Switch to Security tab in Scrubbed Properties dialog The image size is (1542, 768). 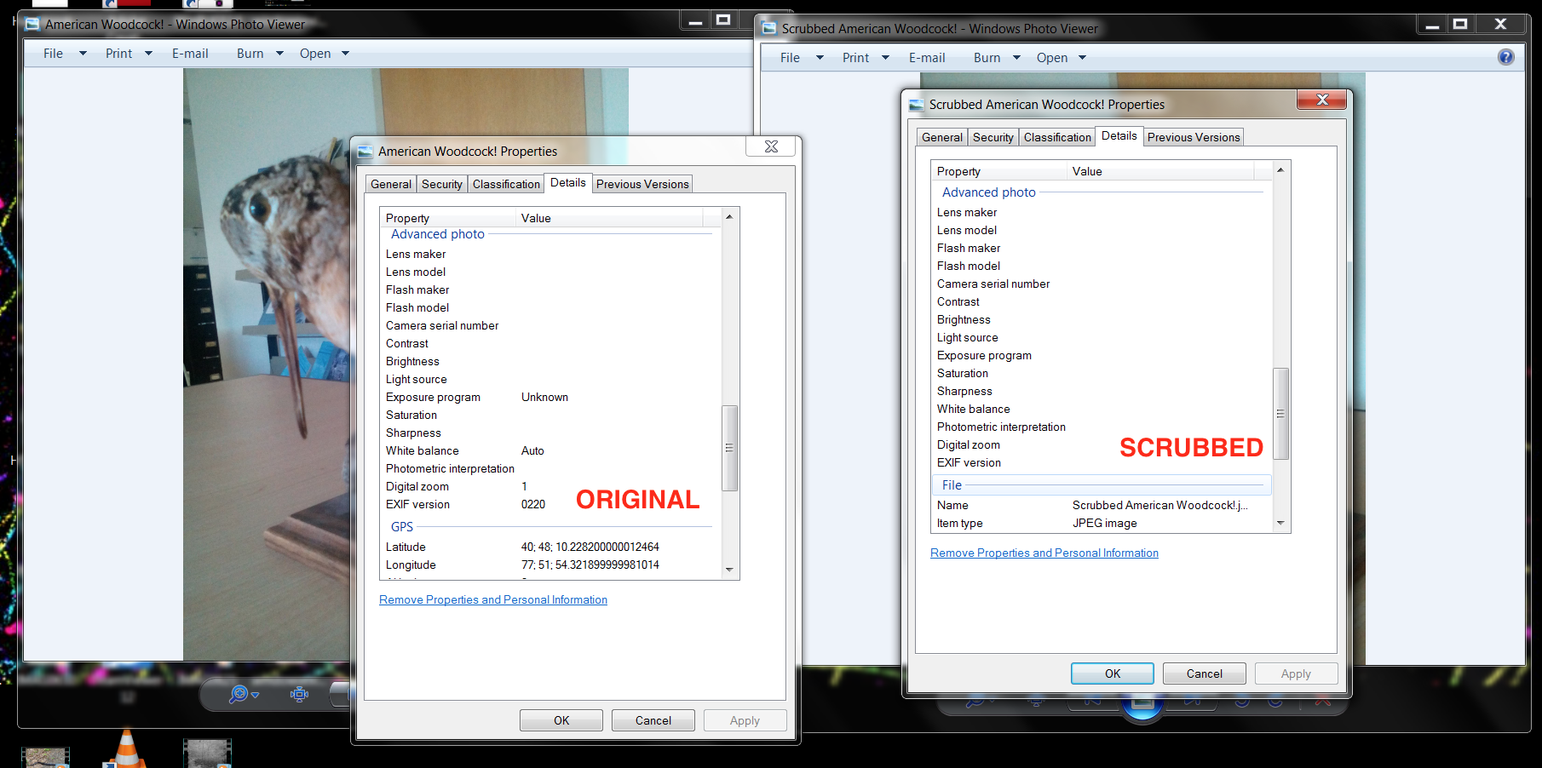(993, 137)
